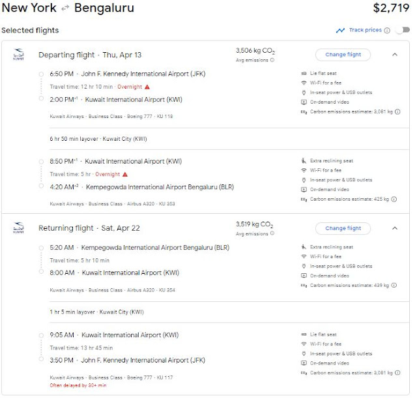Click Kuwait Airways logo on departing flight

coord(19,54)
